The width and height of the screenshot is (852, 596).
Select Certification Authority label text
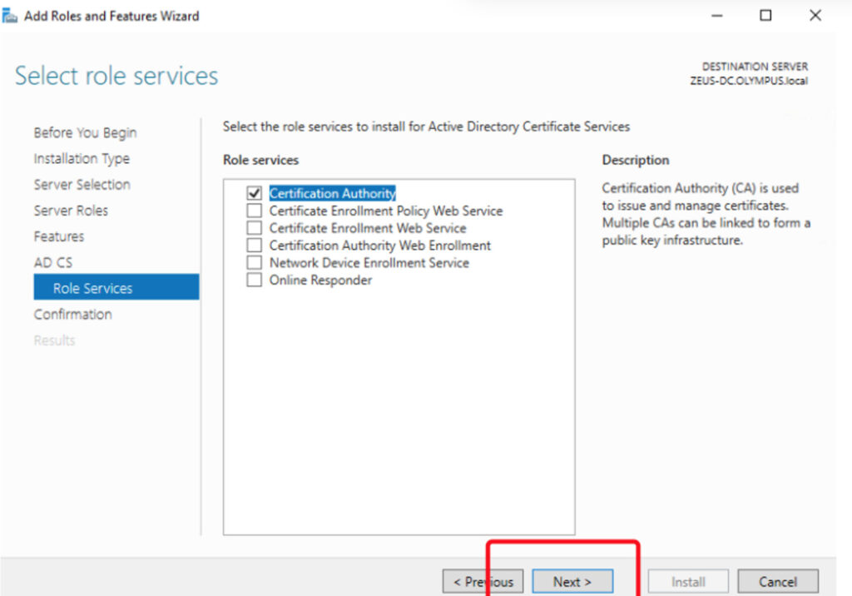[332, 193]
